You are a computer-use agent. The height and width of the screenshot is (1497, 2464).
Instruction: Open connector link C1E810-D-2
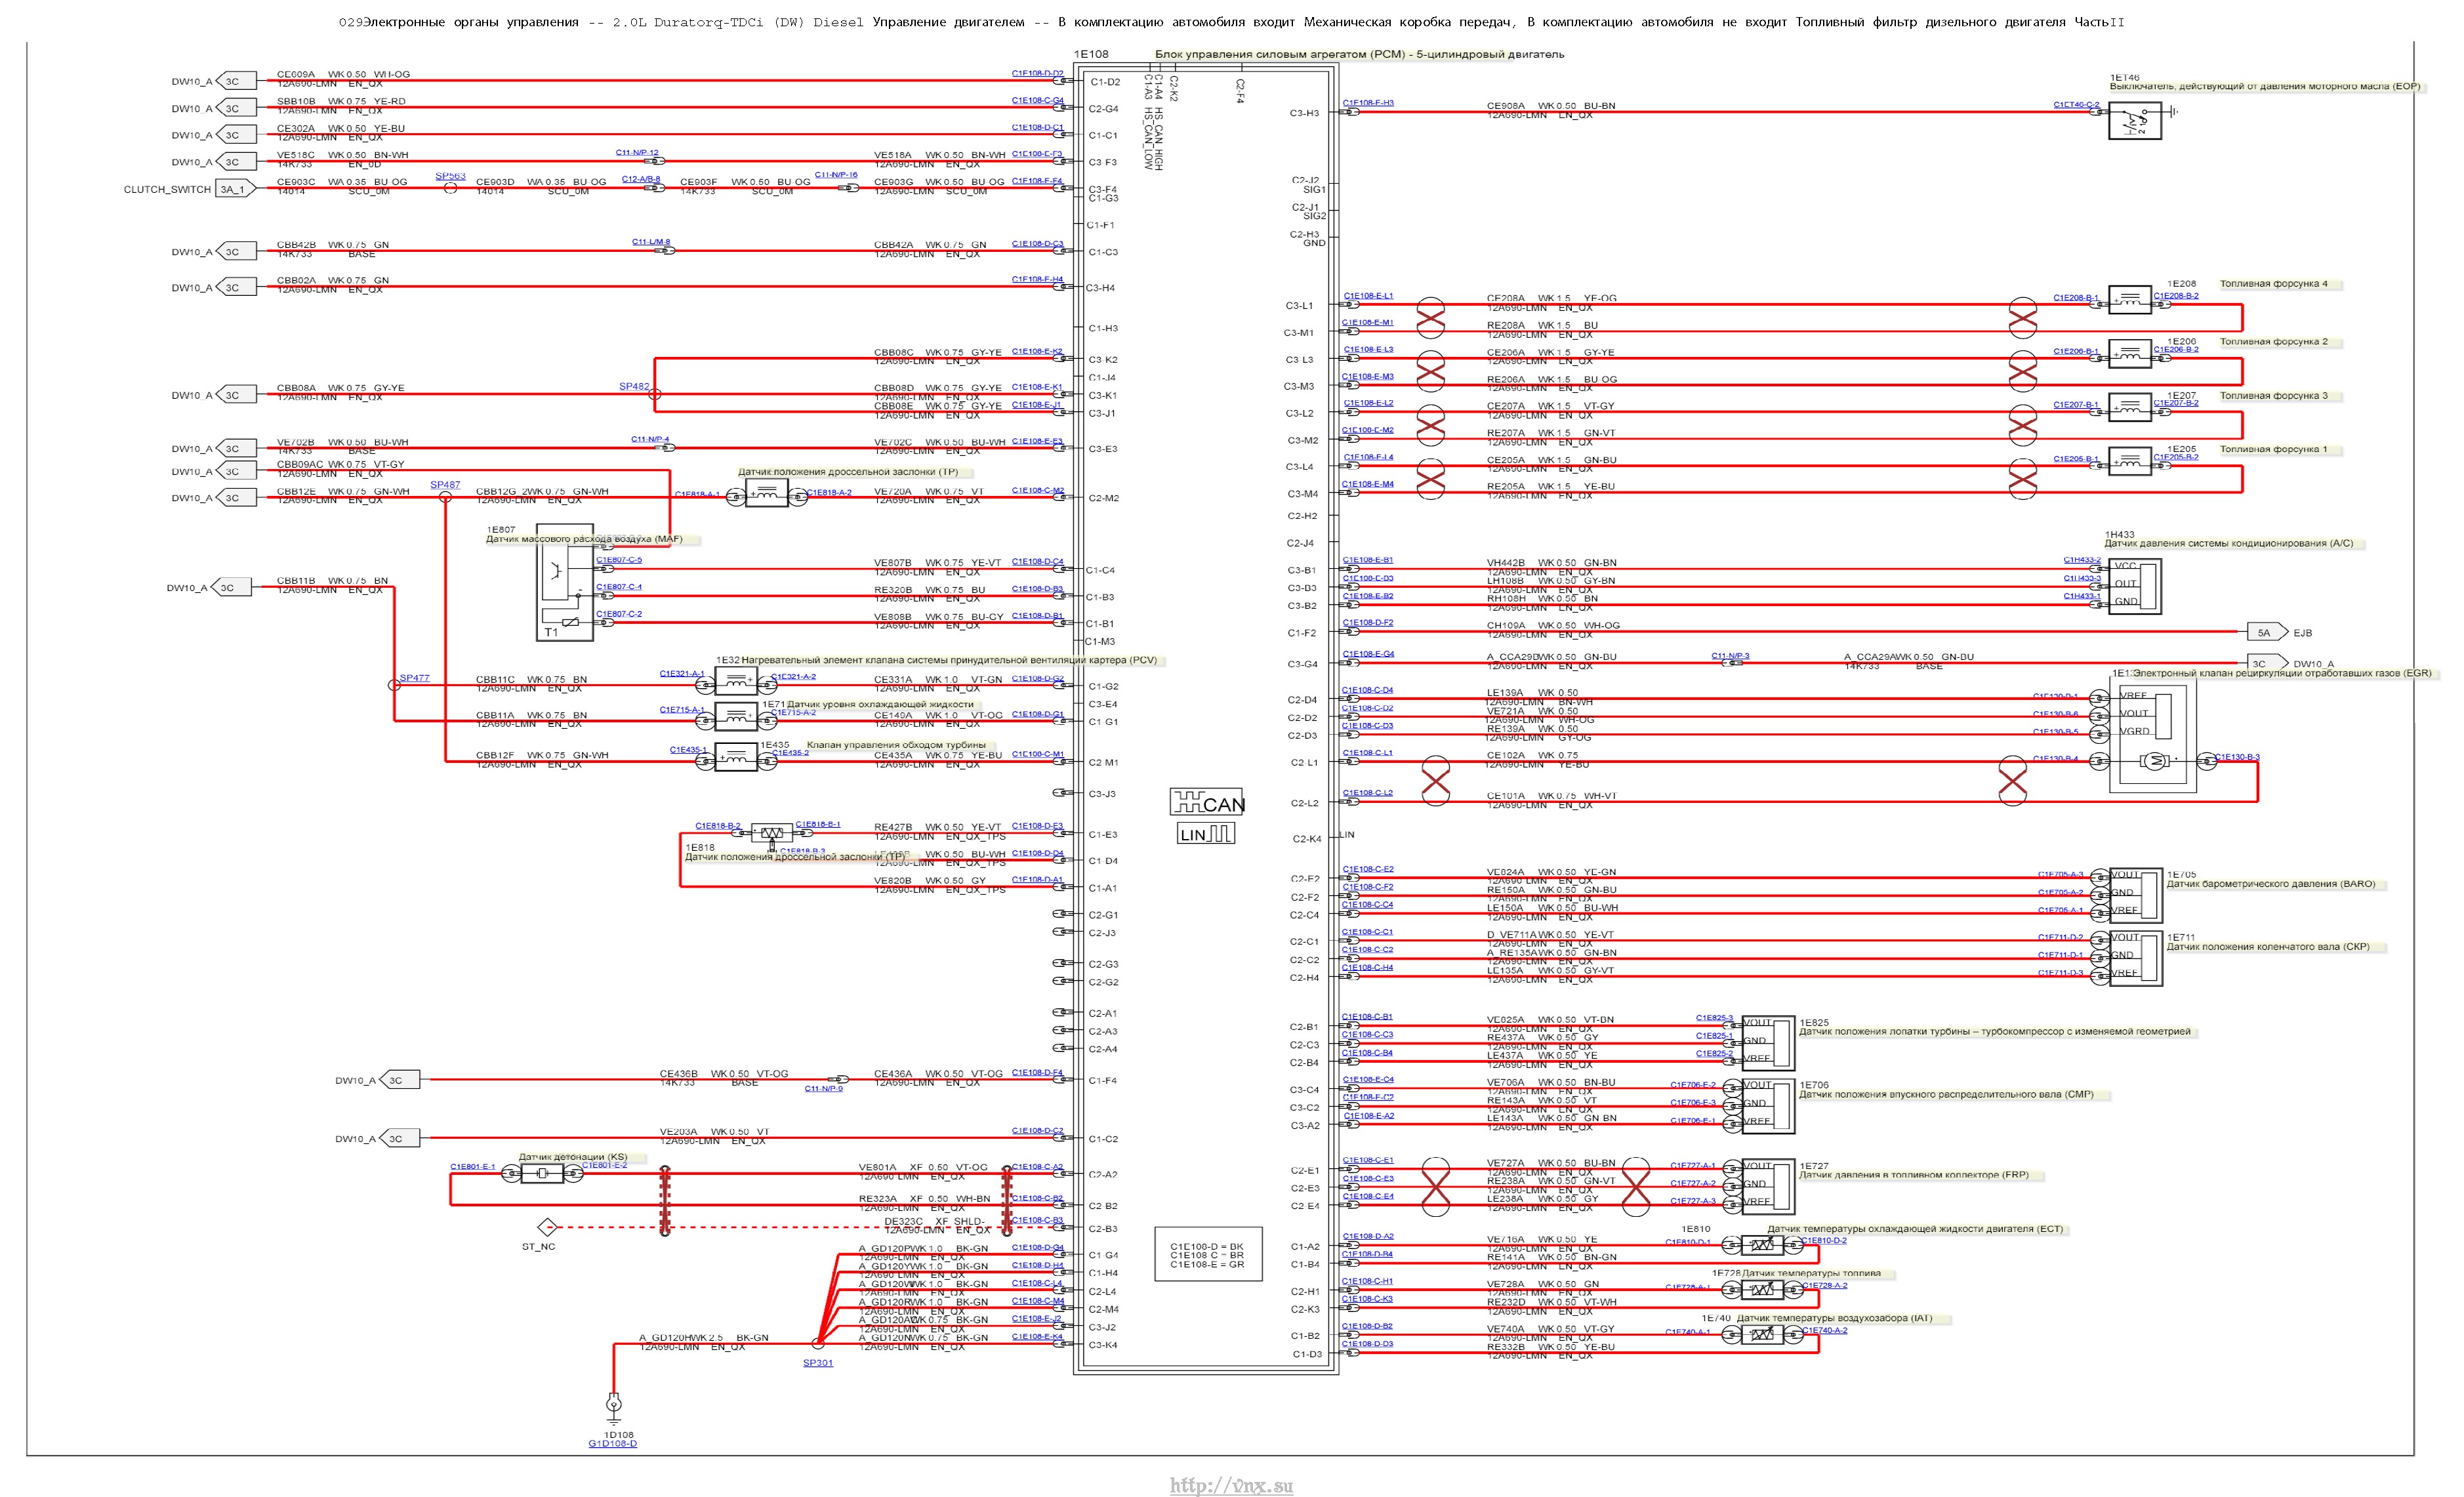[1824, 1240]
